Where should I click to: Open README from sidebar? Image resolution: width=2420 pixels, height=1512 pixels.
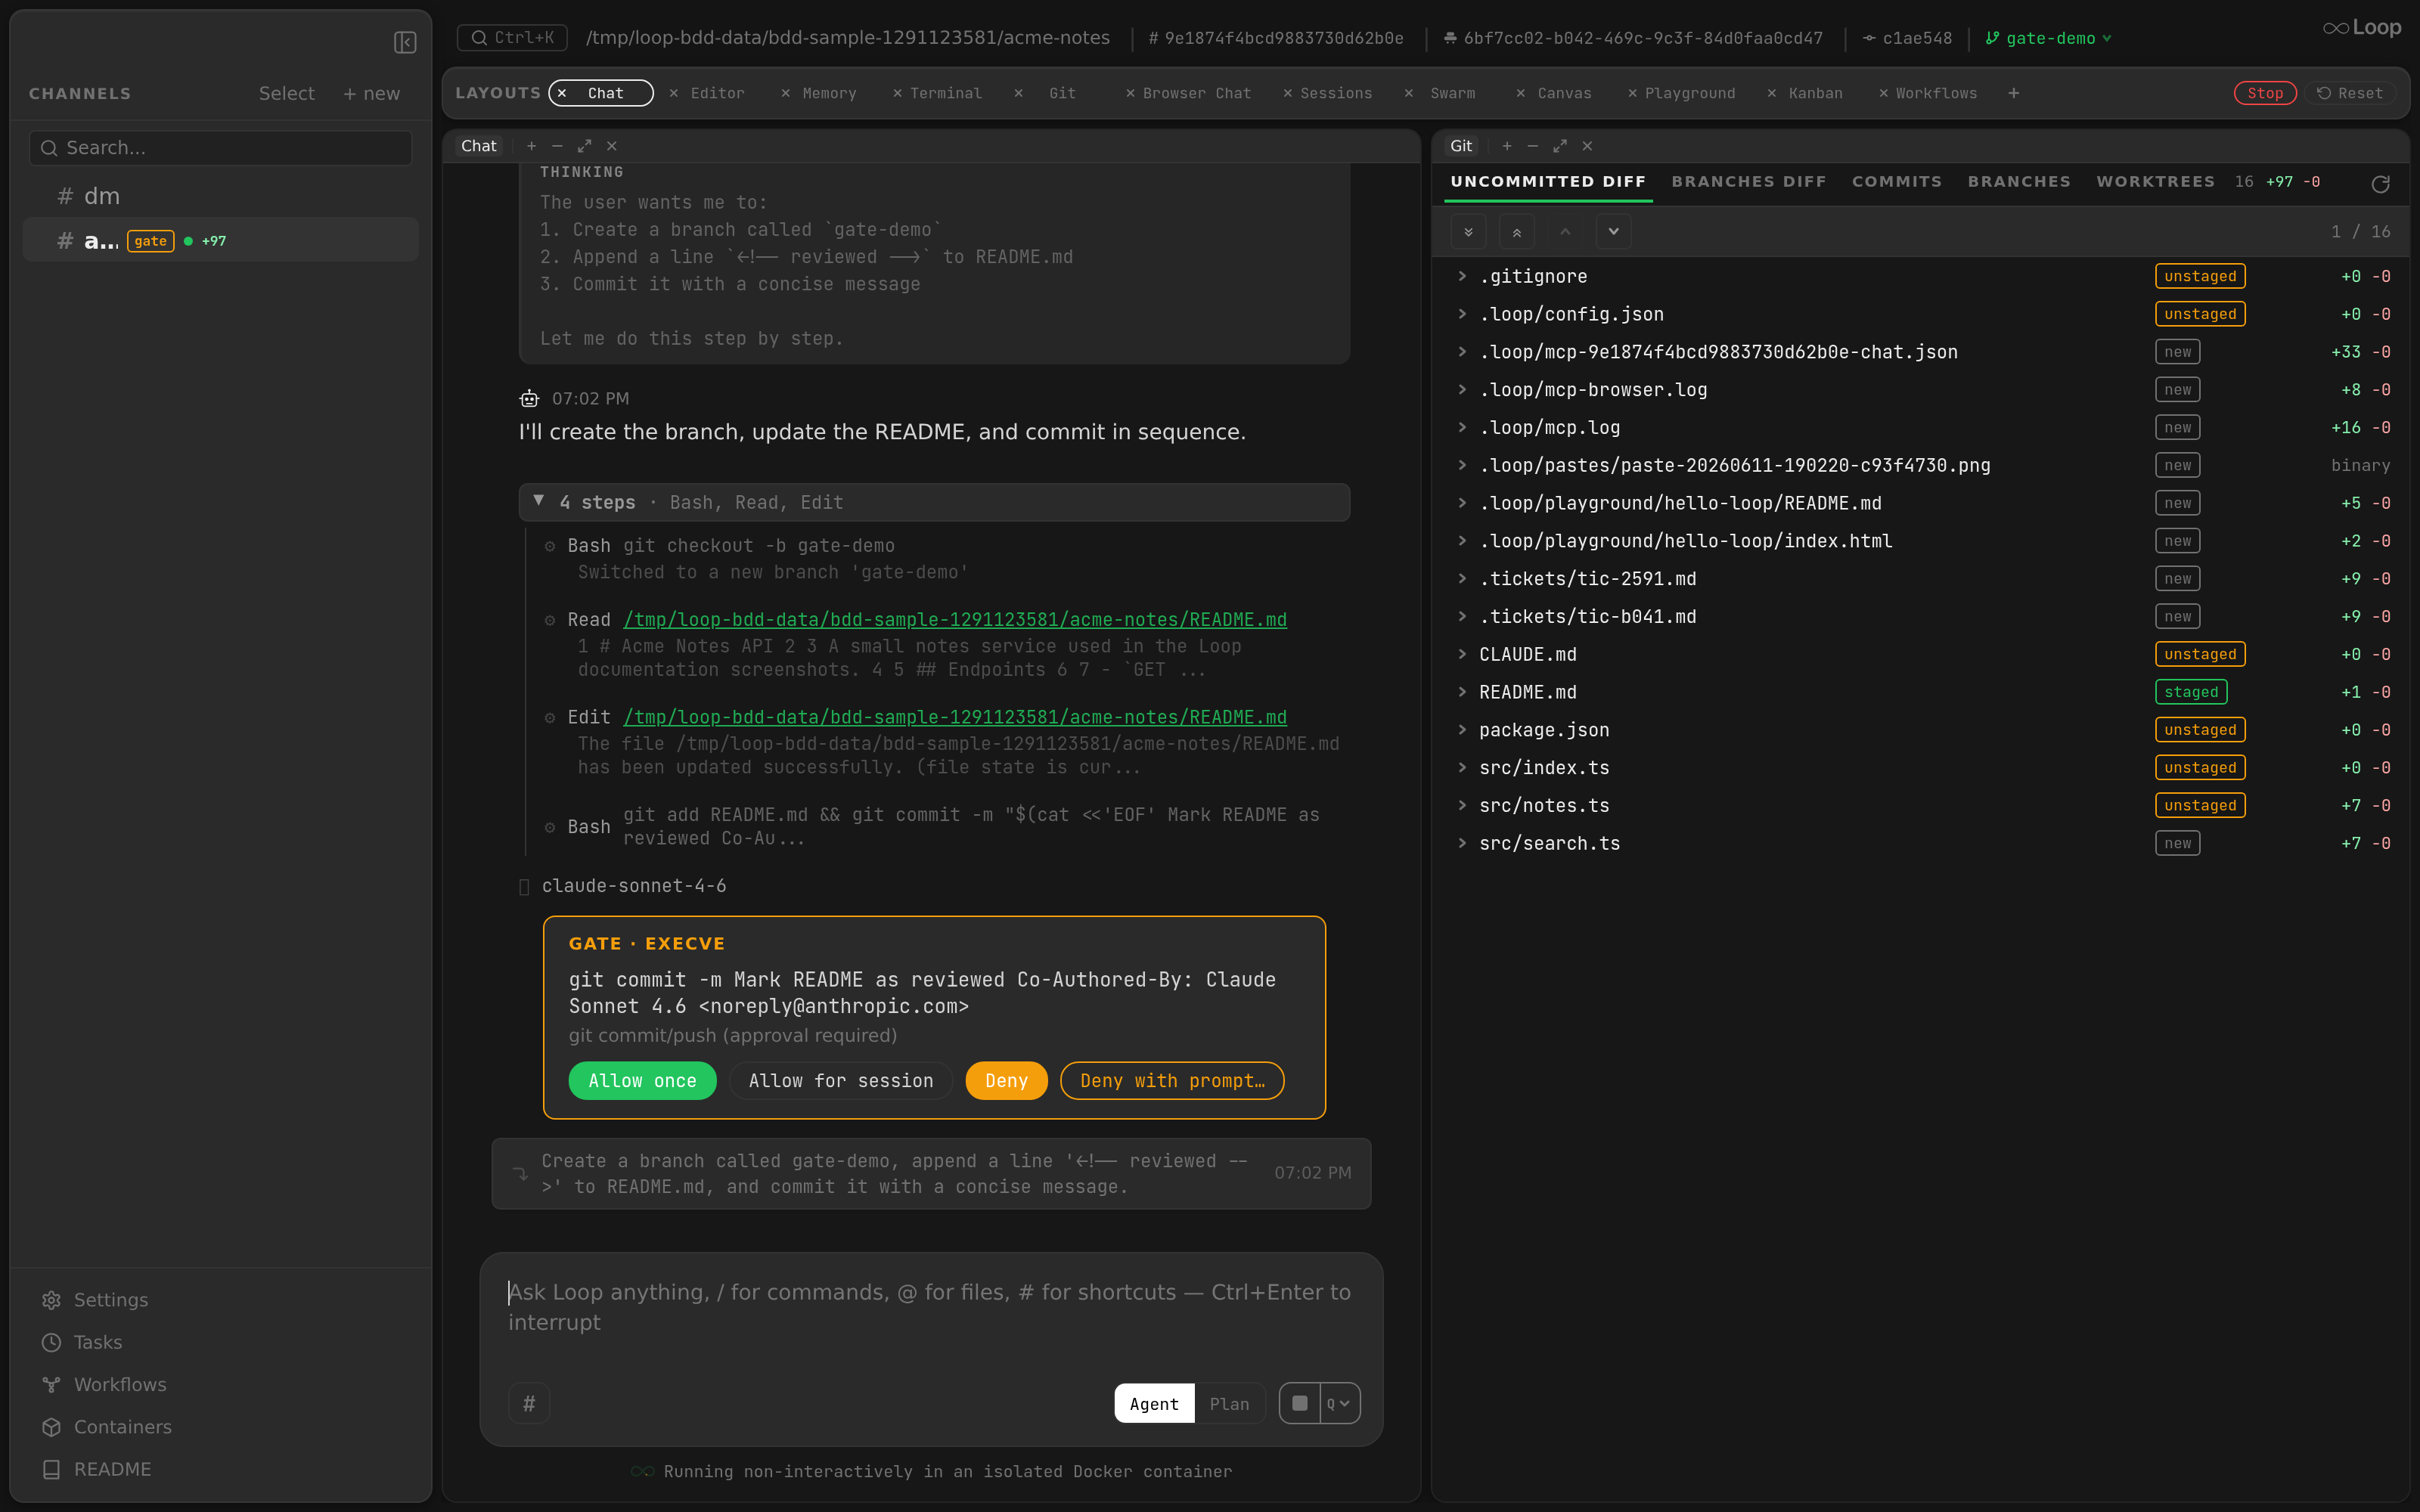97,1469
